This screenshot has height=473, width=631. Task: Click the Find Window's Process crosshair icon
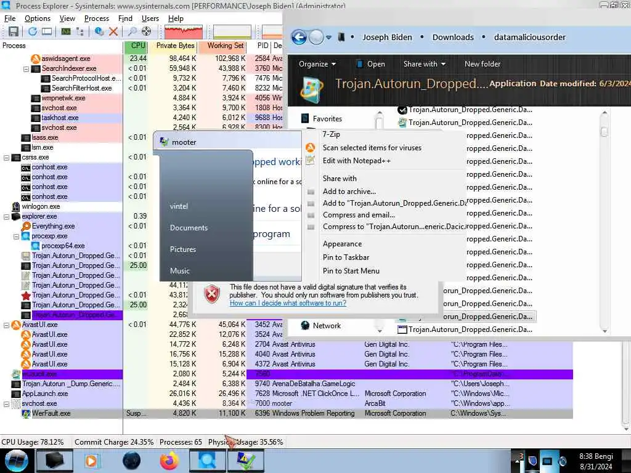147,31
